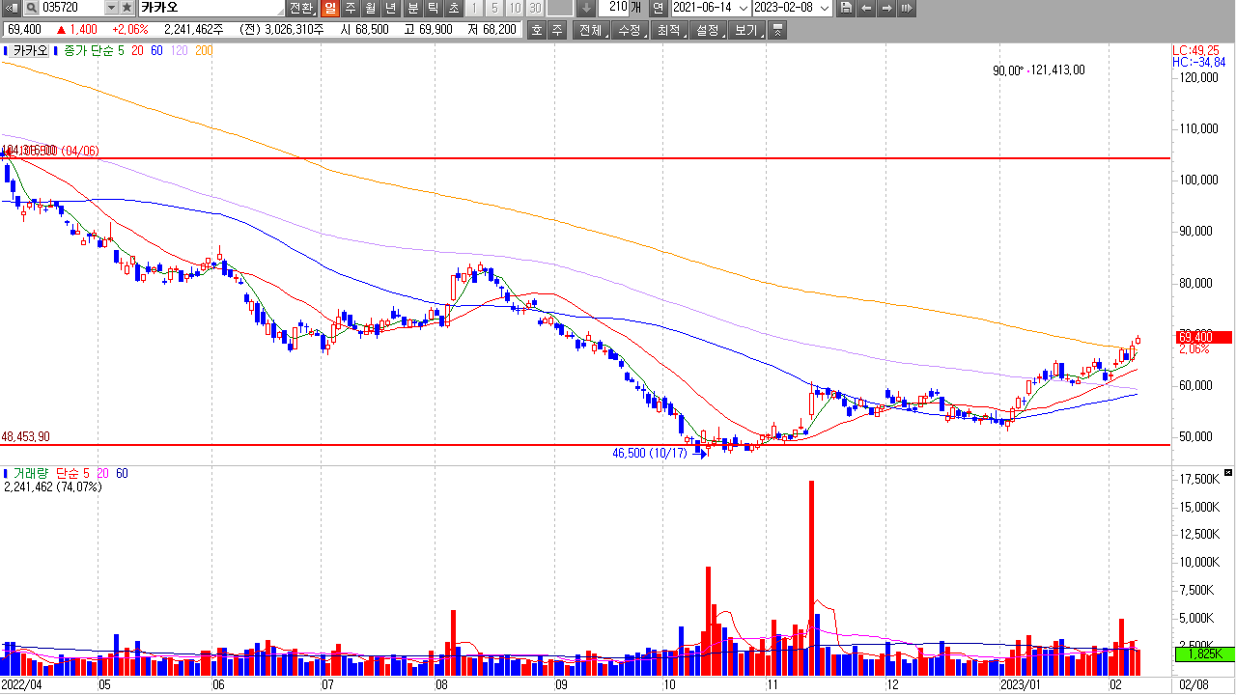Open the 최적 menu
Image resolution: width=1236 pixels, height=695 pixels.
pos(668,30)
